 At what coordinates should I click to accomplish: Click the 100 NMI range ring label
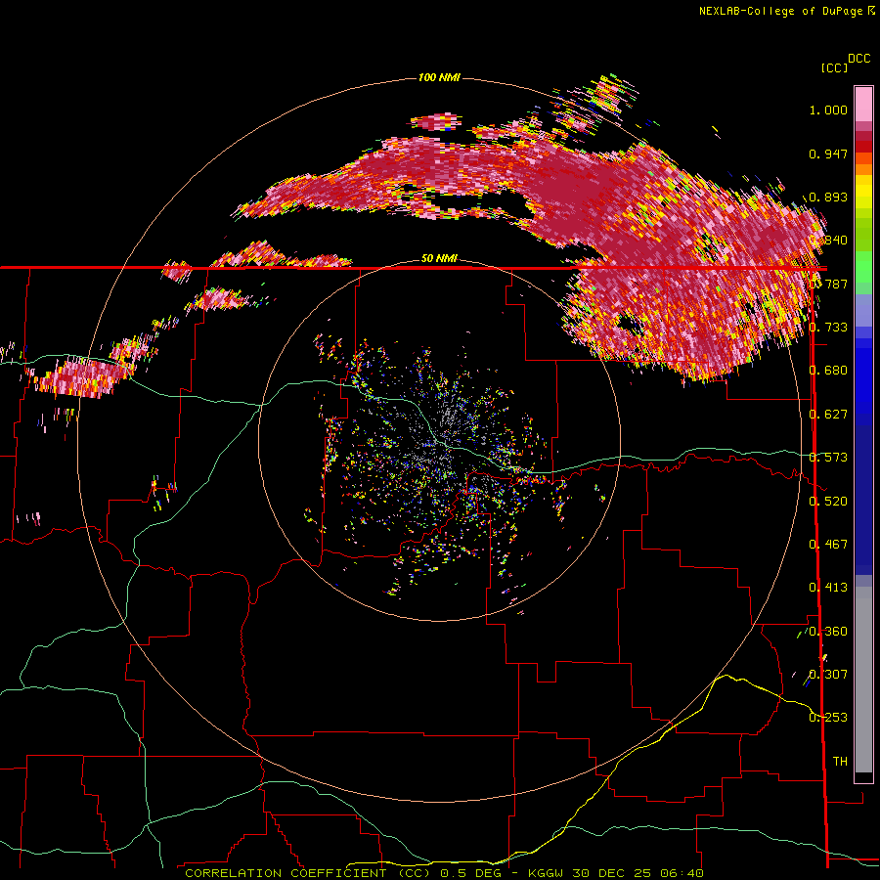pos(439,77)
